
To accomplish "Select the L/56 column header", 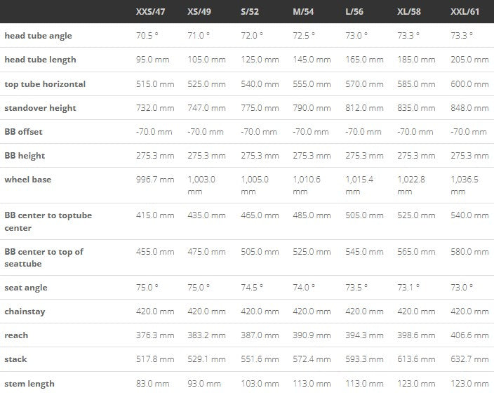I will tap(356, 13).
